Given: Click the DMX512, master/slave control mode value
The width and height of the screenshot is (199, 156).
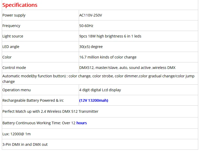Looking at the screenshot, I should click(x=127, y=68).
